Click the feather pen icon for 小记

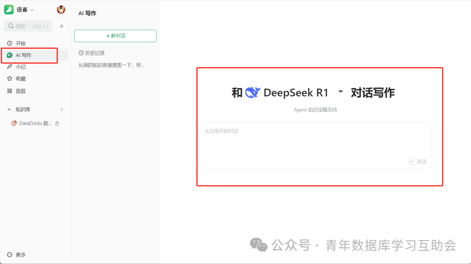pyautogui.click(x=10, y=67)
